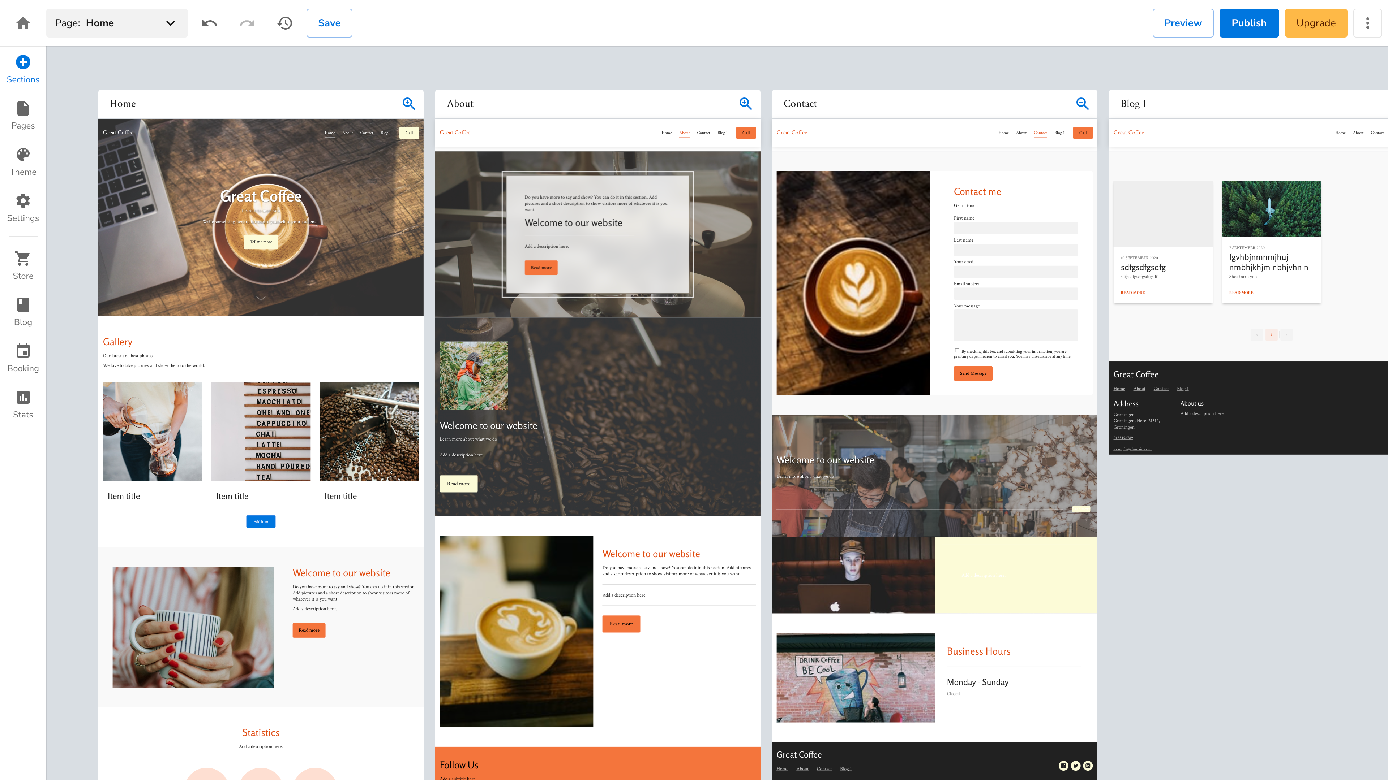Screen dimensions: 1388x780
Task: Open the three-dot more options menu
Action: tap(1367, 23)
